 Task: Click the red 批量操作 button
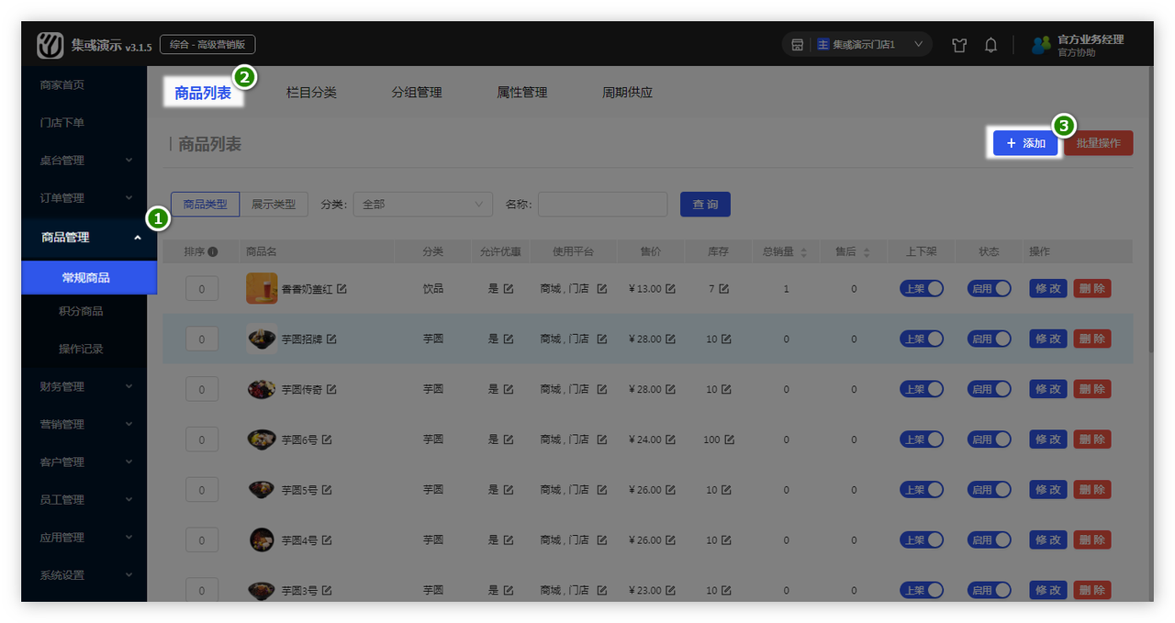[1099, 143]
